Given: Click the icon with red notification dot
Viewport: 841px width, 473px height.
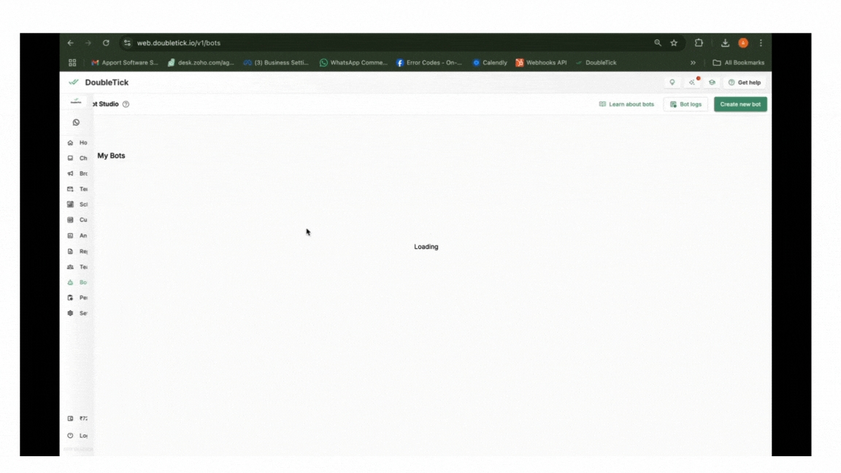Looking at the screenshot, I should pos(692,82).
